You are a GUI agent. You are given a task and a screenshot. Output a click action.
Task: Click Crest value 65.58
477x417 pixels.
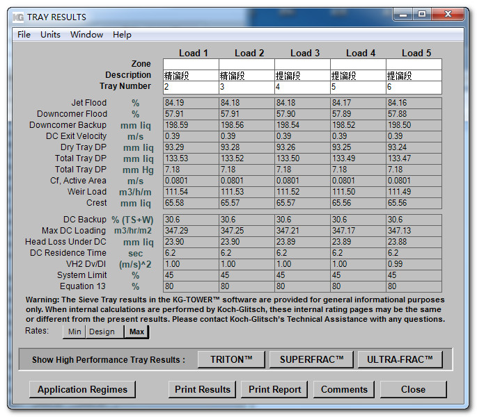tap(191, 203)
